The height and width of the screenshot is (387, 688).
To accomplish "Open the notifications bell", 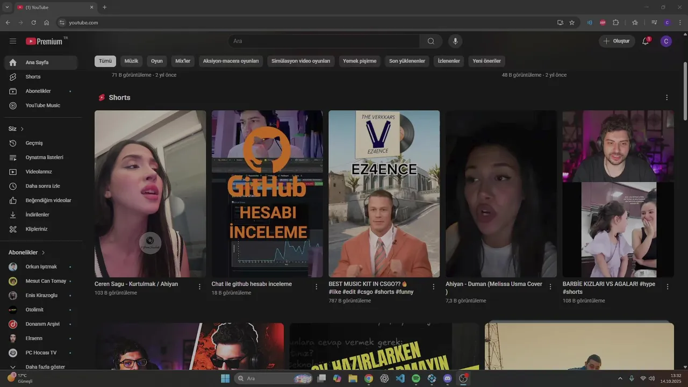I will 646,41.
